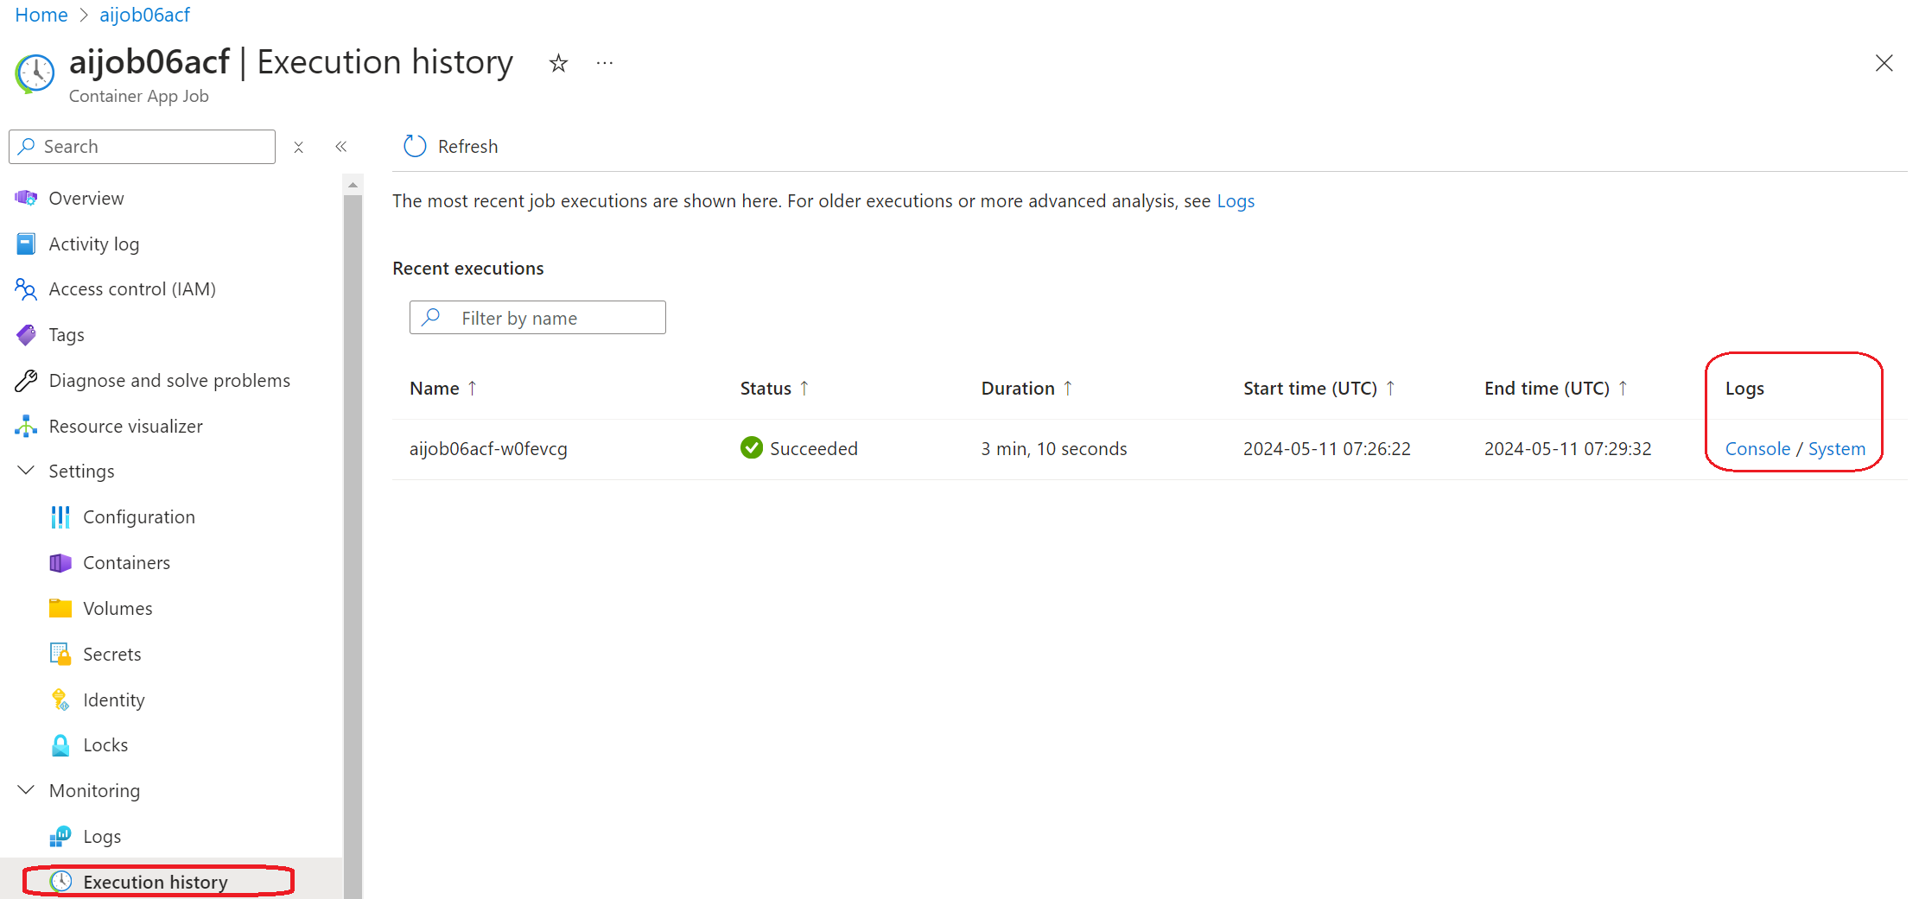Image resolution: width=1919 pixels, height=899 pixels.
Task: Open System logs for the execution
Action: tap(1836, 449)
